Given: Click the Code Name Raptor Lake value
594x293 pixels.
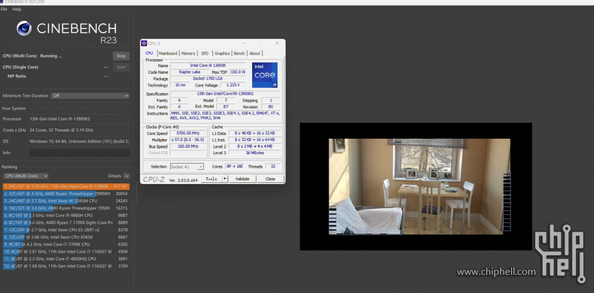Looking at the screenshot, I should pos(189,72).
